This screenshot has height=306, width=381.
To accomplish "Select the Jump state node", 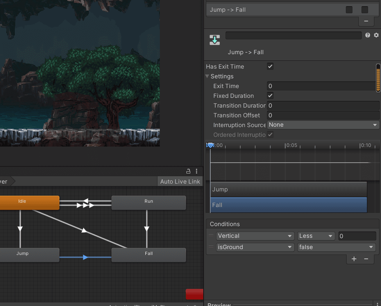I will [29, 255].
